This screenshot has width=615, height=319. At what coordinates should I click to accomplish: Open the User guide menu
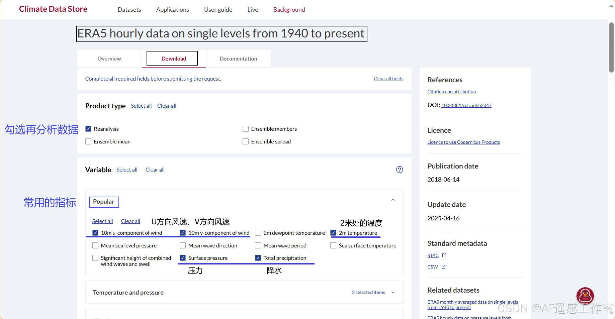pos(218,10)
